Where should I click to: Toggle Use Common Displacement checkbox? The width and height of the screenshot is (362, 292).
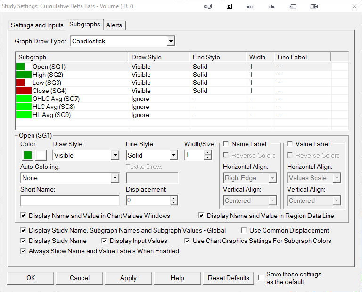244,231
